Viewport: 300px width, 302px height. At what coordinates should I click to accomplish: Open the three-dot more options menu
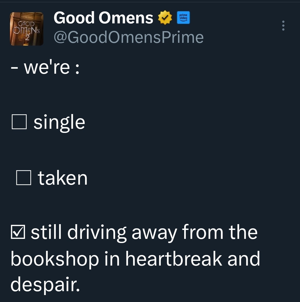point(283,25)
